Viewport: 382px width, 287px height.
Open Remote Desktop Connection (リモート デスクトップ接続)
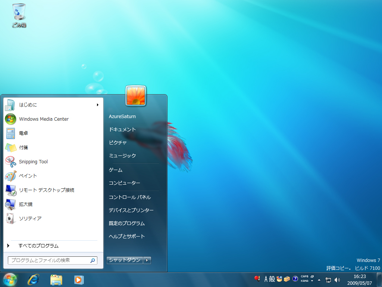[x=46, y=190]
